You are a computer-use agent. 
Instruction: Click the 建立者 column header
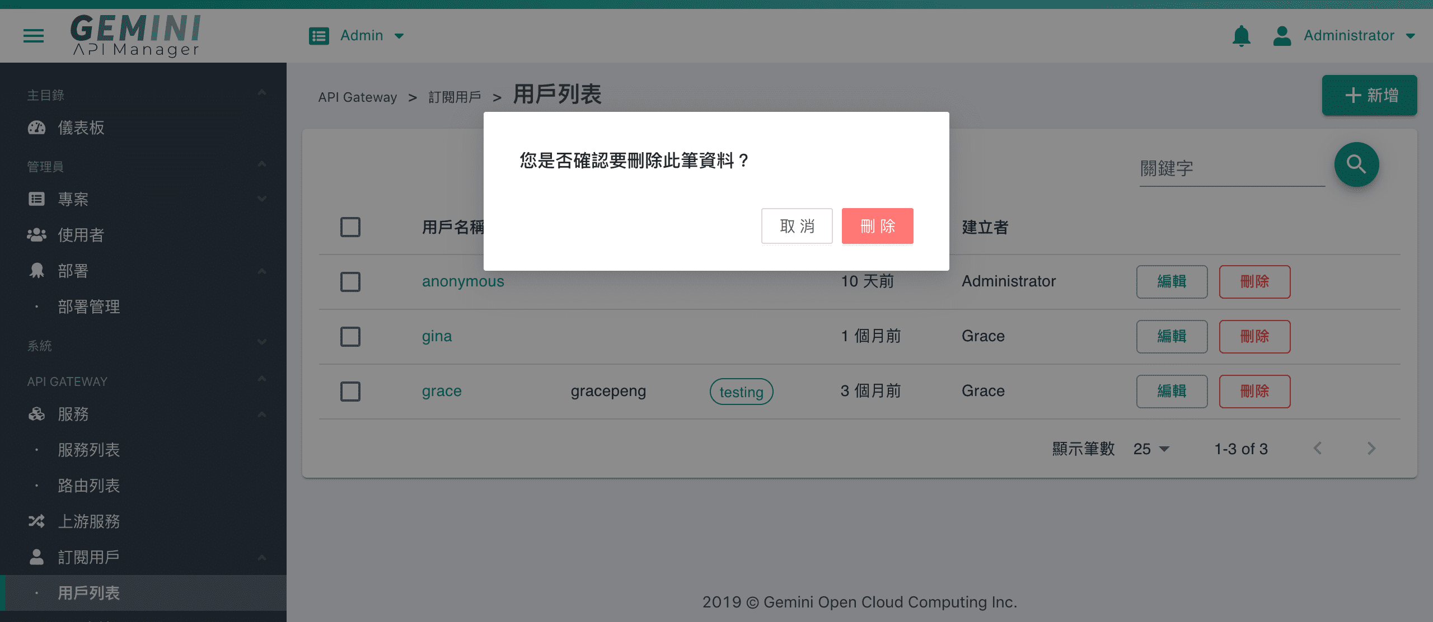[x=985, y=227]
